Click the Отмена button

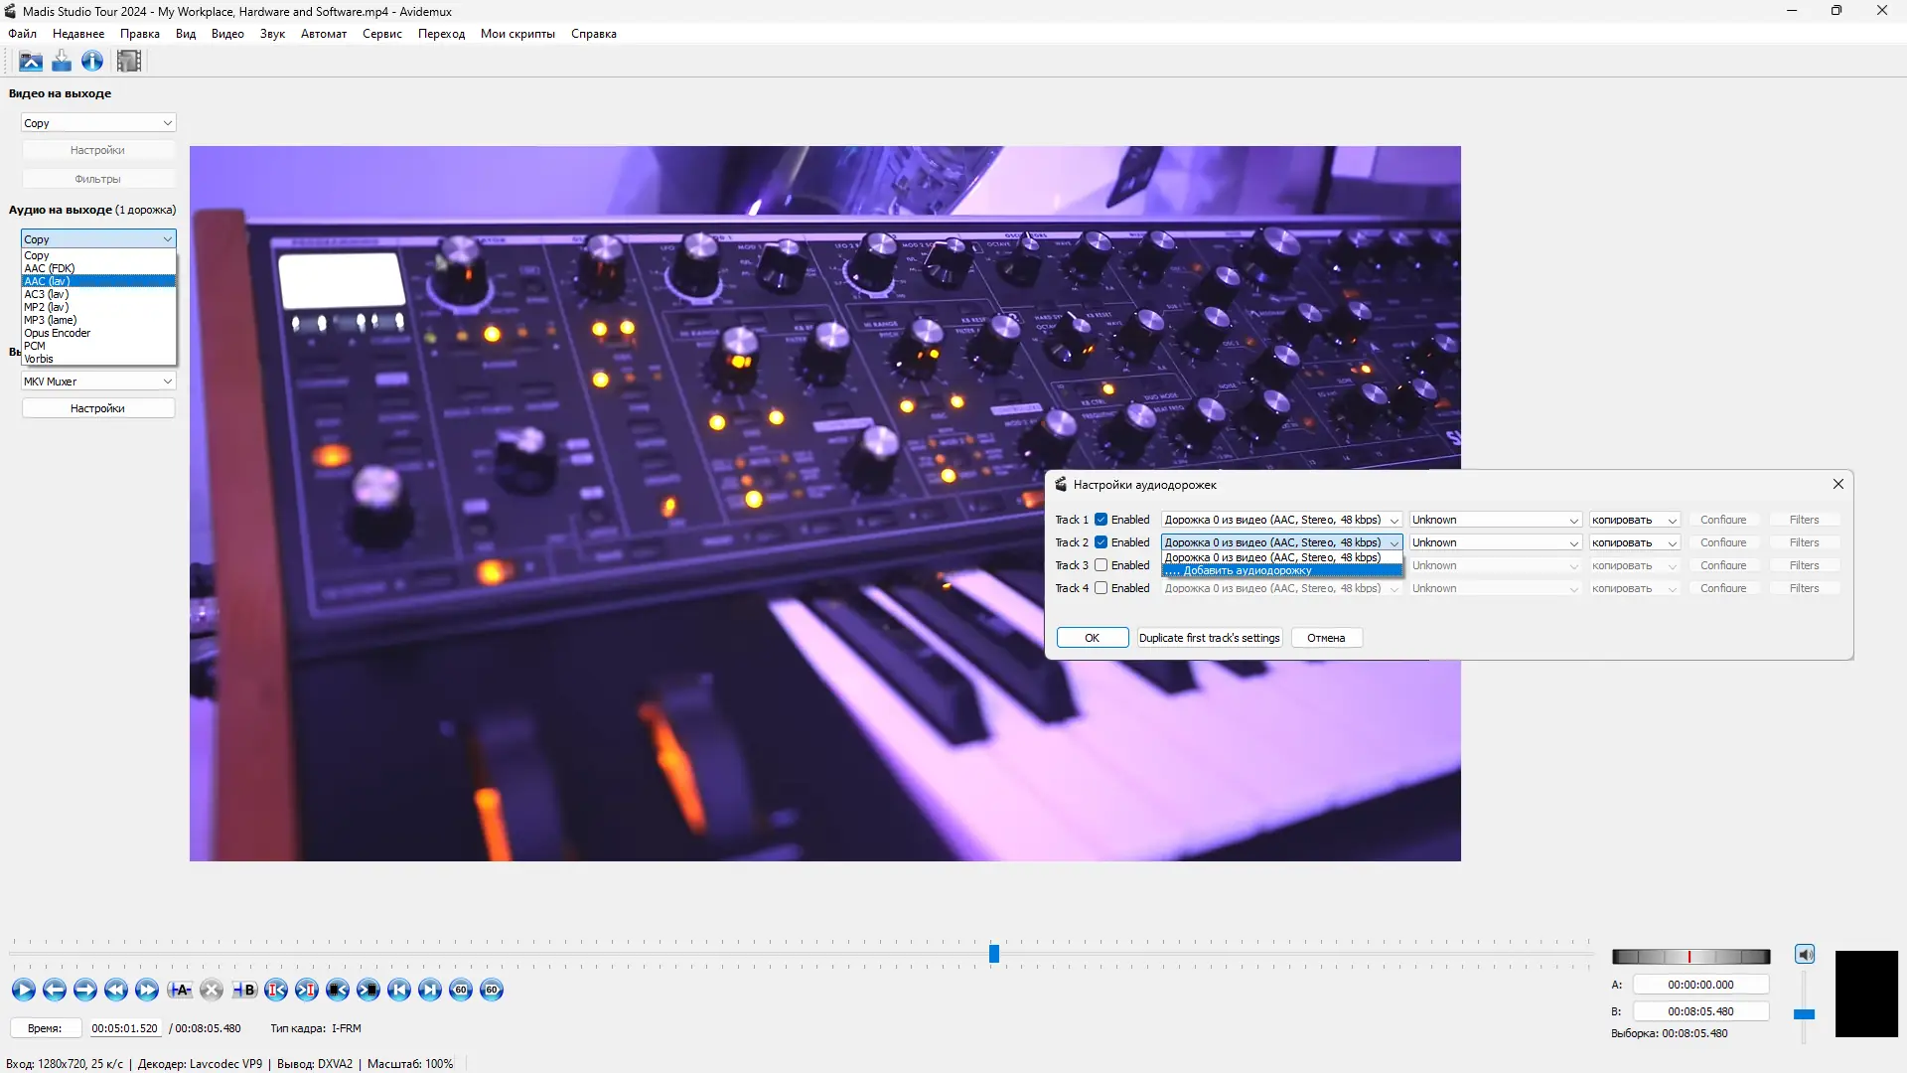(x=1326, y=638)
